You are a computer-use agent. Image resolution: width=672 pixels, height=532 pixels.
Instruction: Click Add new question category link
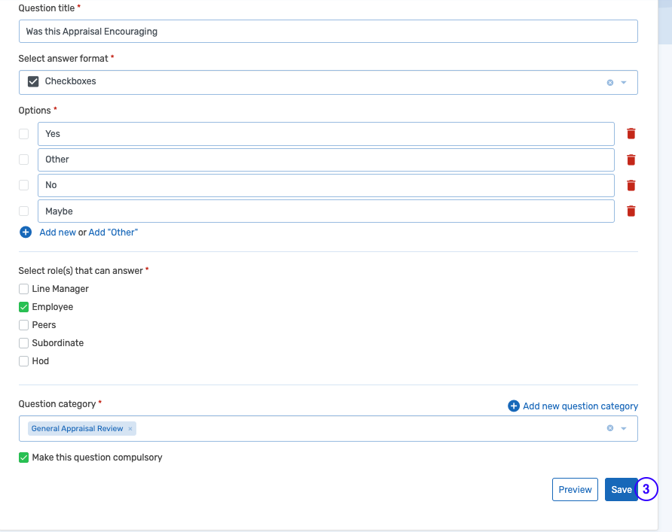point(580,406)
